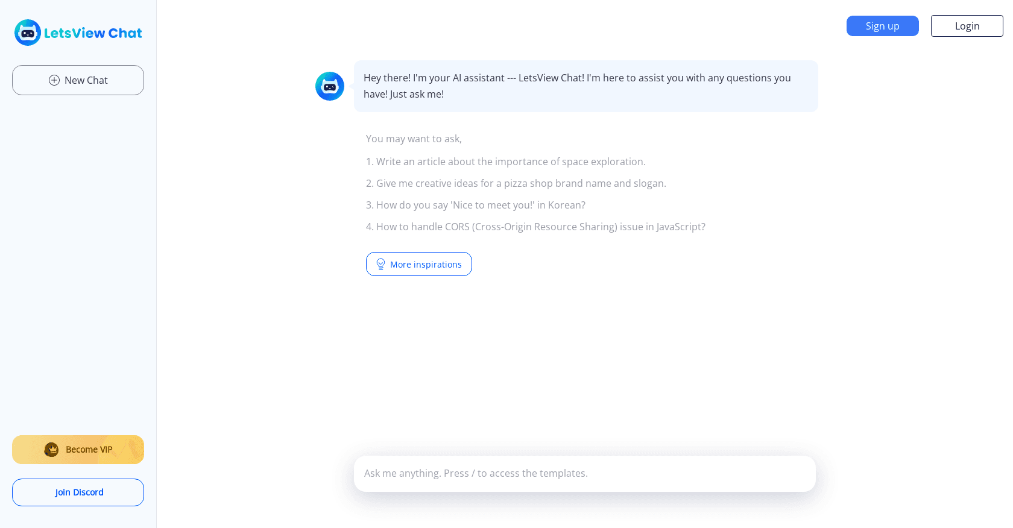Click the robot icon inside the sidebar logo
Screen dimensions: 1013x528
(27, 33)
